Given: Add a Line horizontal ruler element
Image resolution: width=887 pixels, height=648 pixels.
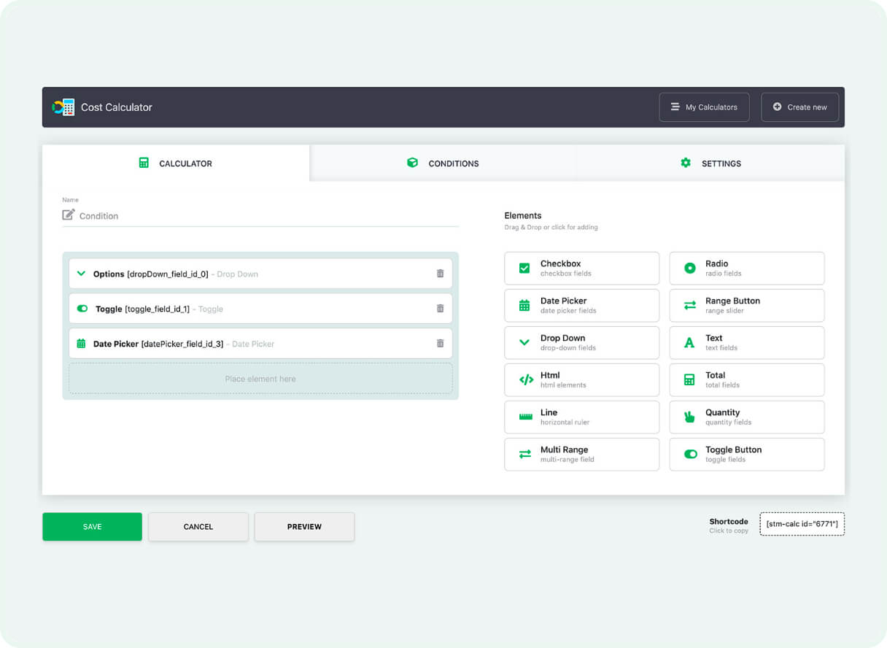Looking at the screenshot, I should point(581,417).
